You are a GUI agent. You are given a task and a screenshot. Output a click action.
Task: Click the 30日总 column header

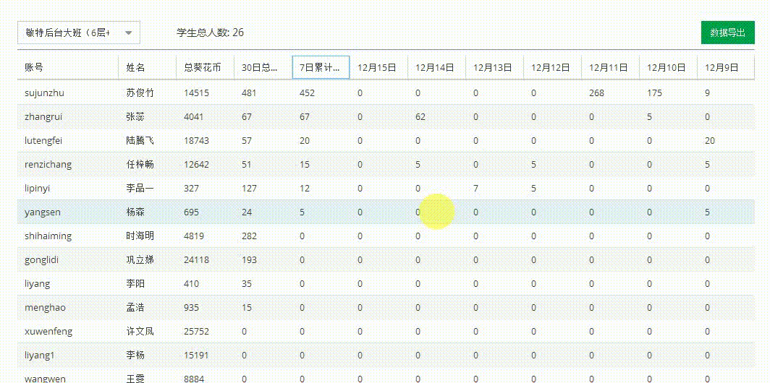tap(260, 67)
